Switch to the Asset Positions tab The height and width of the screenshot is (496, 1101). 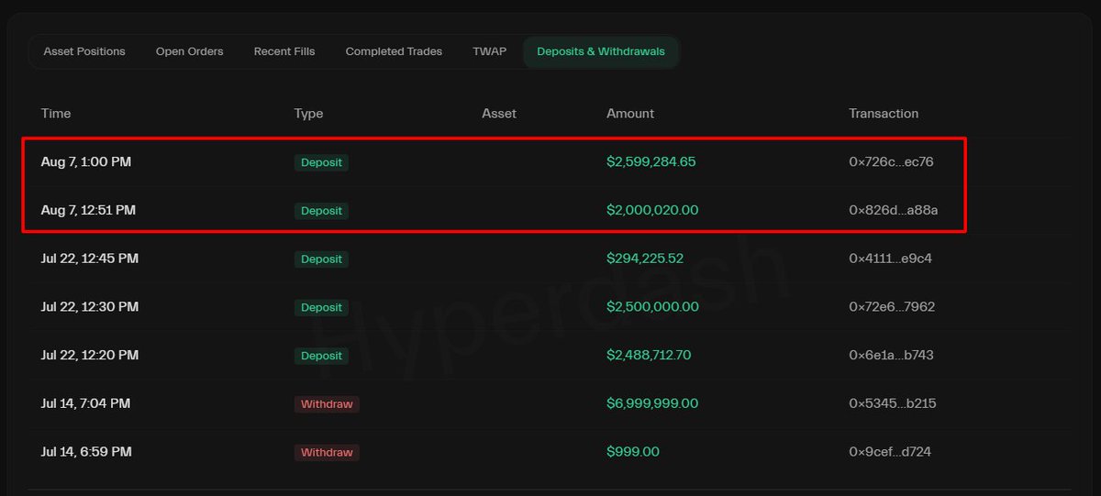(x=84, y=51)
